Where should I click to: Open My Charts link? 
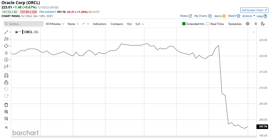[203, 16]
